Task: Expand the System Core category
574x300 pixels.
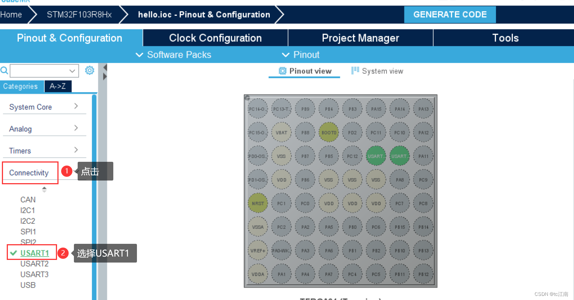Action: click(x=44, y=107)
